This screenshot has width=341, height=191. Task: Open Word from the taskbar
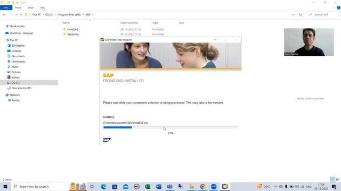coord(159,186)
